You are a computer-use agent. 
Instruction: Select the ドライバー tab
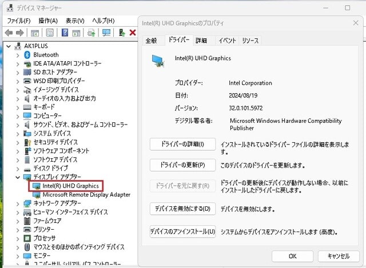[x=179, y=40]
